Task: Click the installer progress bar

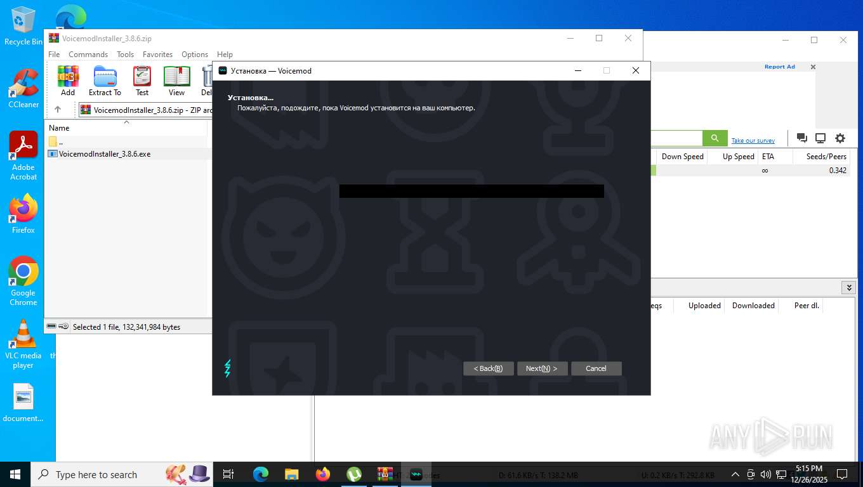Action: [471, 191]
